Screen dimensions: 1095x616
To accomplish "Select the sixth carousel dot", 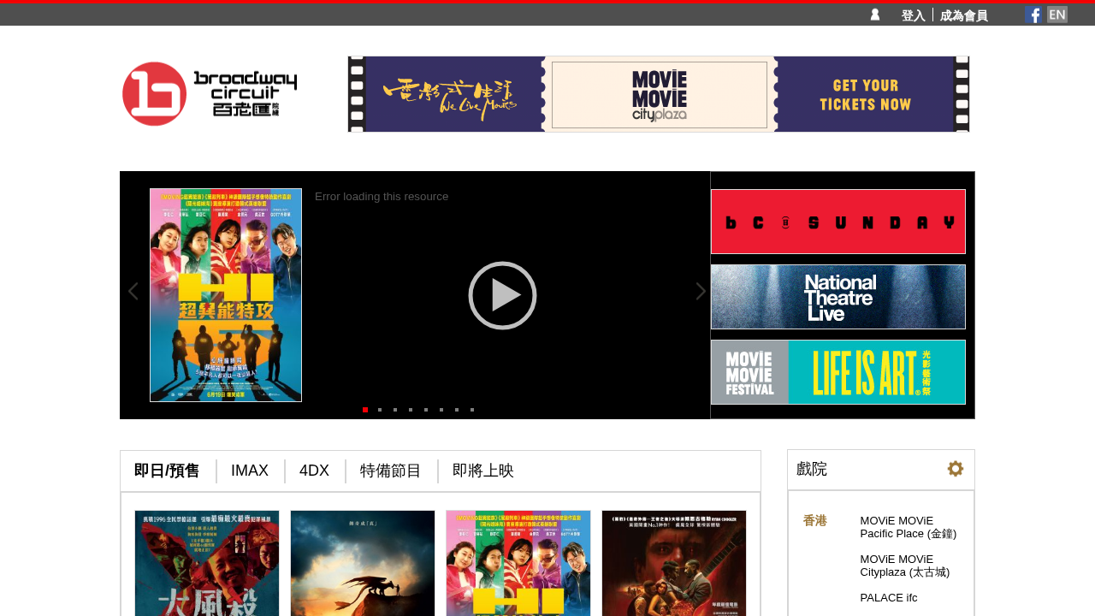I will 441,410.
